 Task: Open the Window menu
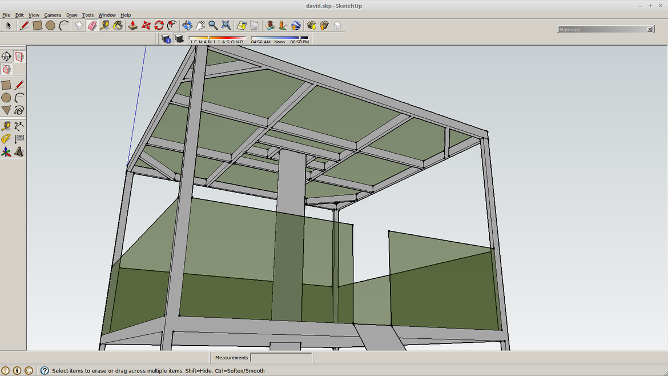coord(107,15)
